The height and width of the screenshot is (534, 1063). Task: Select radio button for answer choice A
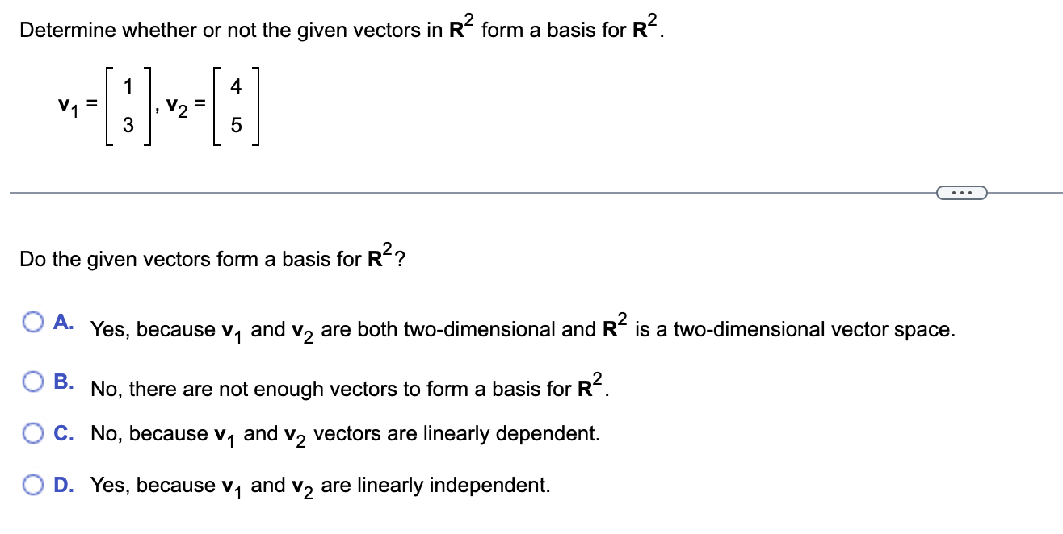(x=32, y=321)
